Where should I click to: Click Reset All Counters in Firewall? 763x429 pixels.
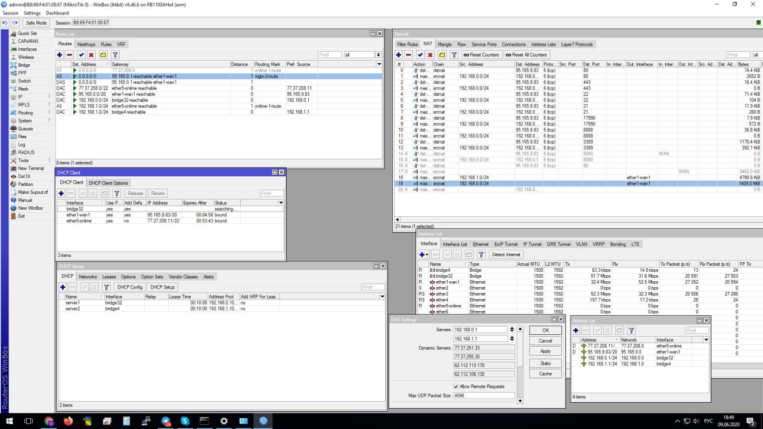coord(526,55)
